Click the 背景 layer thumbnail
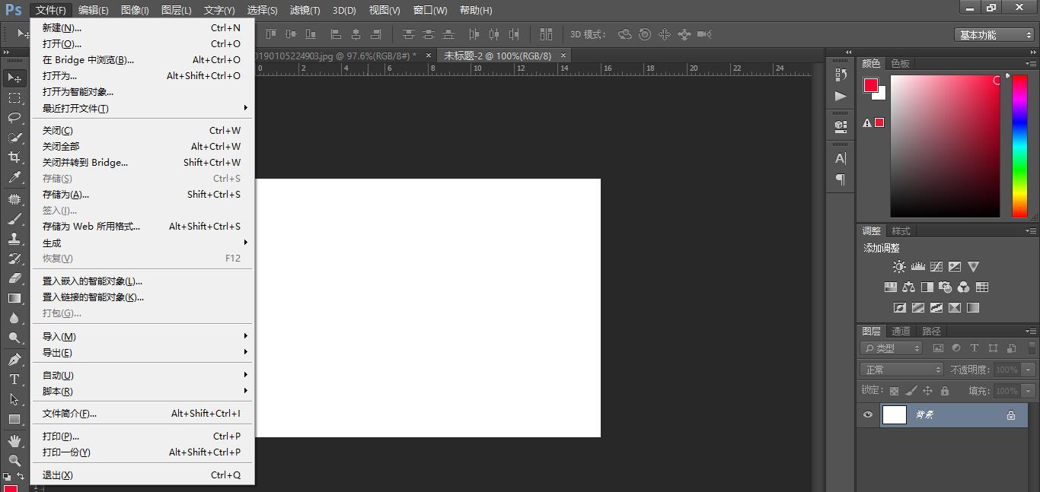The image size is (1040, 492). click(895, 415)
